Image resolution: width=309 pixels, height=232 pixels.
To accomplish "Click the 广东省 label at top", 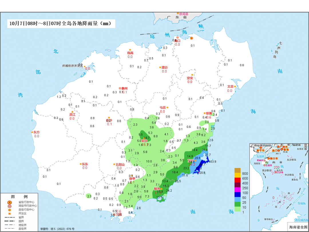I will [177, 17].
